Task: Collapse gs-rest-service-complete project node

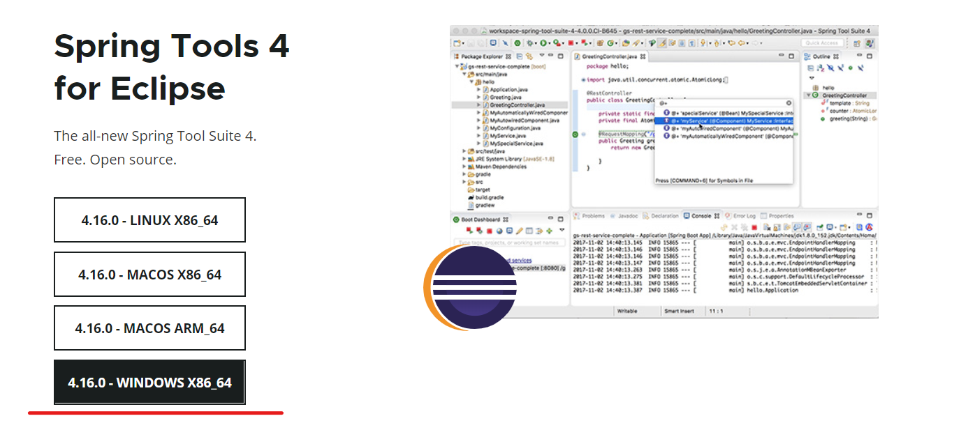Action: (x=457, y=66)
